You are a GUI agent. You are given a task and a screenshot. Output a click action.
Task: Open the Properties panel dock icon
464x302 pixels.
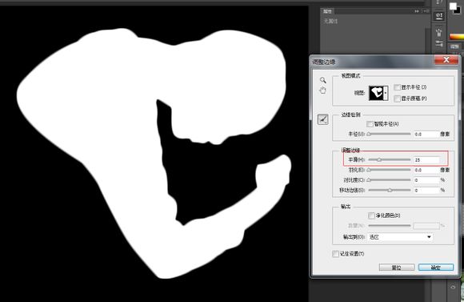click(439, 16)
